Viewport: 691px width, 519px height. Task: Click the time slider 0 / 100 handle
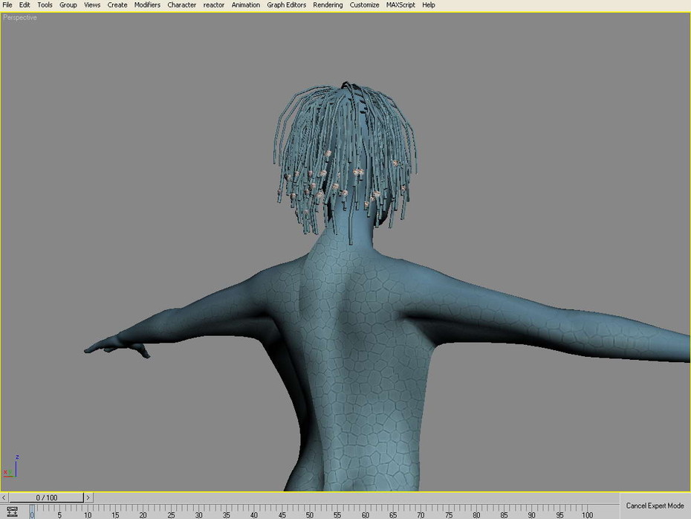point(46,498)
